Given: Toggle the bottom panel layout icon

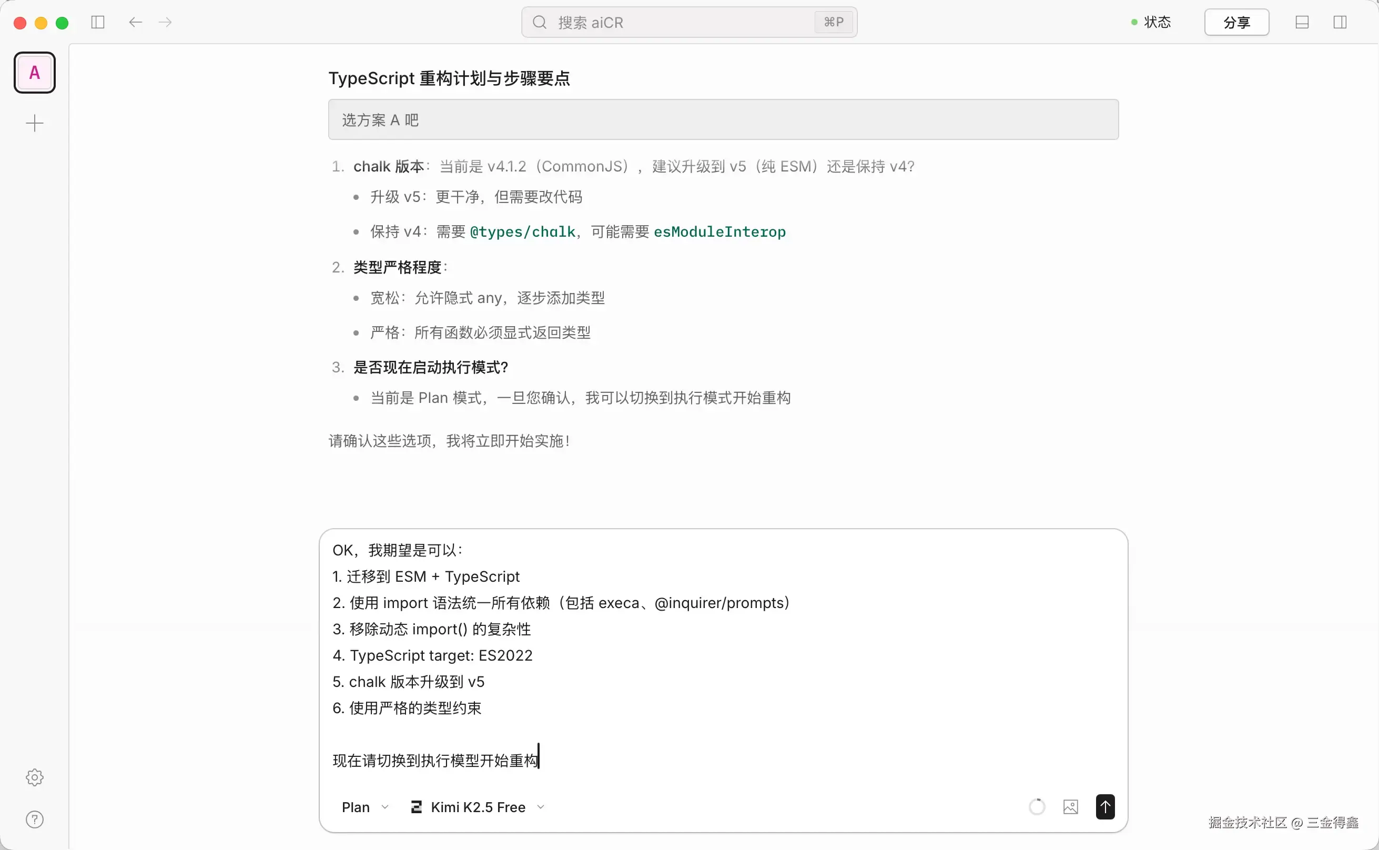Looking at the screenshot, I should (x=1302, y=23).
